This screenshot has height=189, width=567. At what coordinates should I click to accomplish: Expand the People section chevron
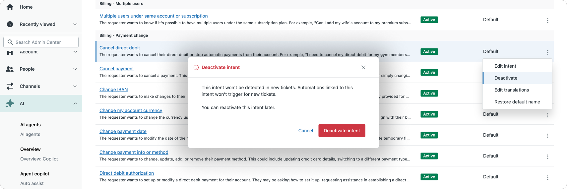[75, 69]
